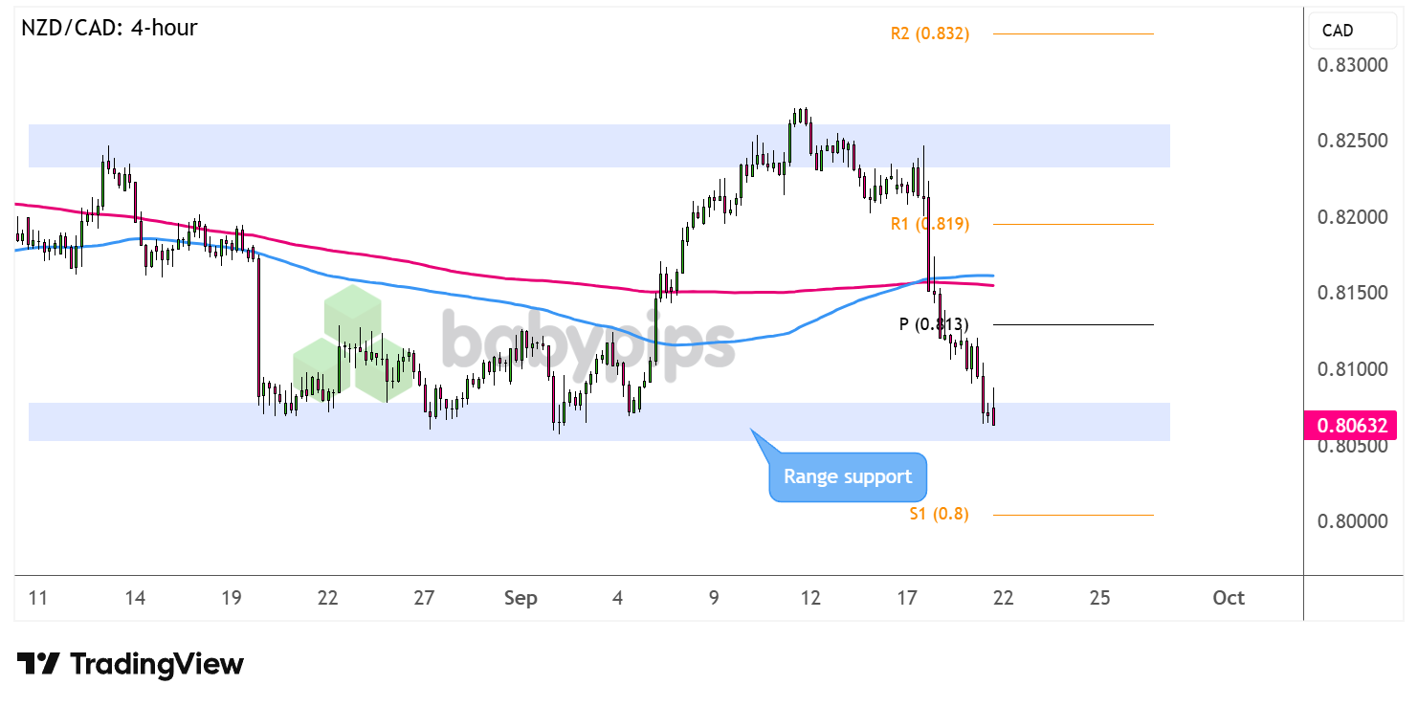
Task: Click the 0.80000 price axis label
Action: [x=1352, y=522]
